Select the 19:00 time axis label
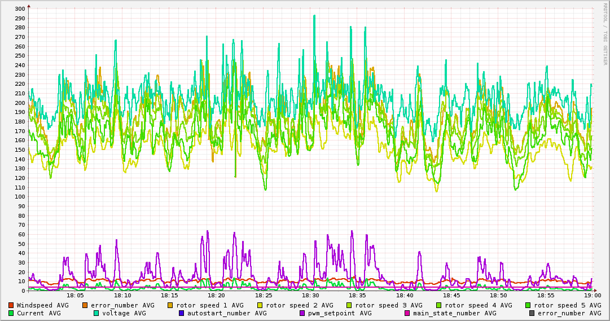The width and height of the screenshot is (610, 321). pyautogui.click(x=593, y=295)
